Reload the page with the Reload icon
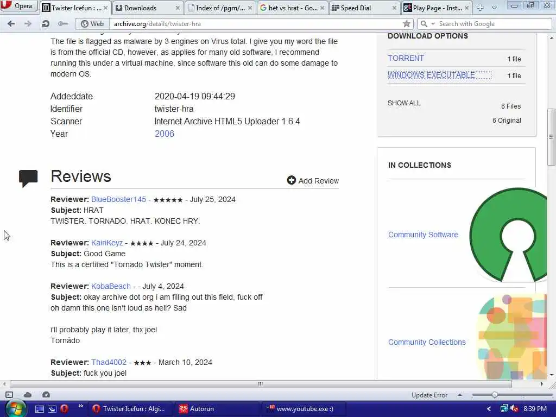The height and width of the screenshot is (417, 556). [x=46, y=24]
